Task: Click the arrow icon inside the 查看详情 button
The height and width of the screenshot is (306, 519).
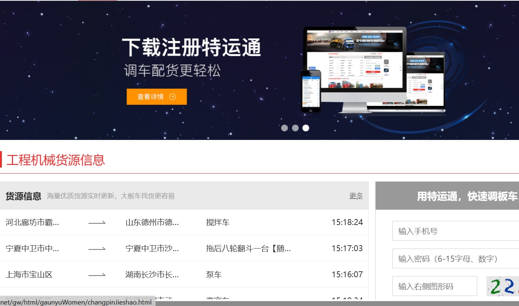Action: tap(173, 96)
